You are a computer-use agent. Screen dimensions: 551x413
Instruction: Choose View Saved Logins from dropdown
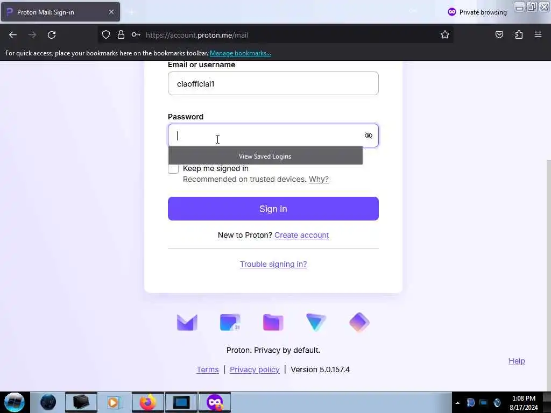(265, 156)
